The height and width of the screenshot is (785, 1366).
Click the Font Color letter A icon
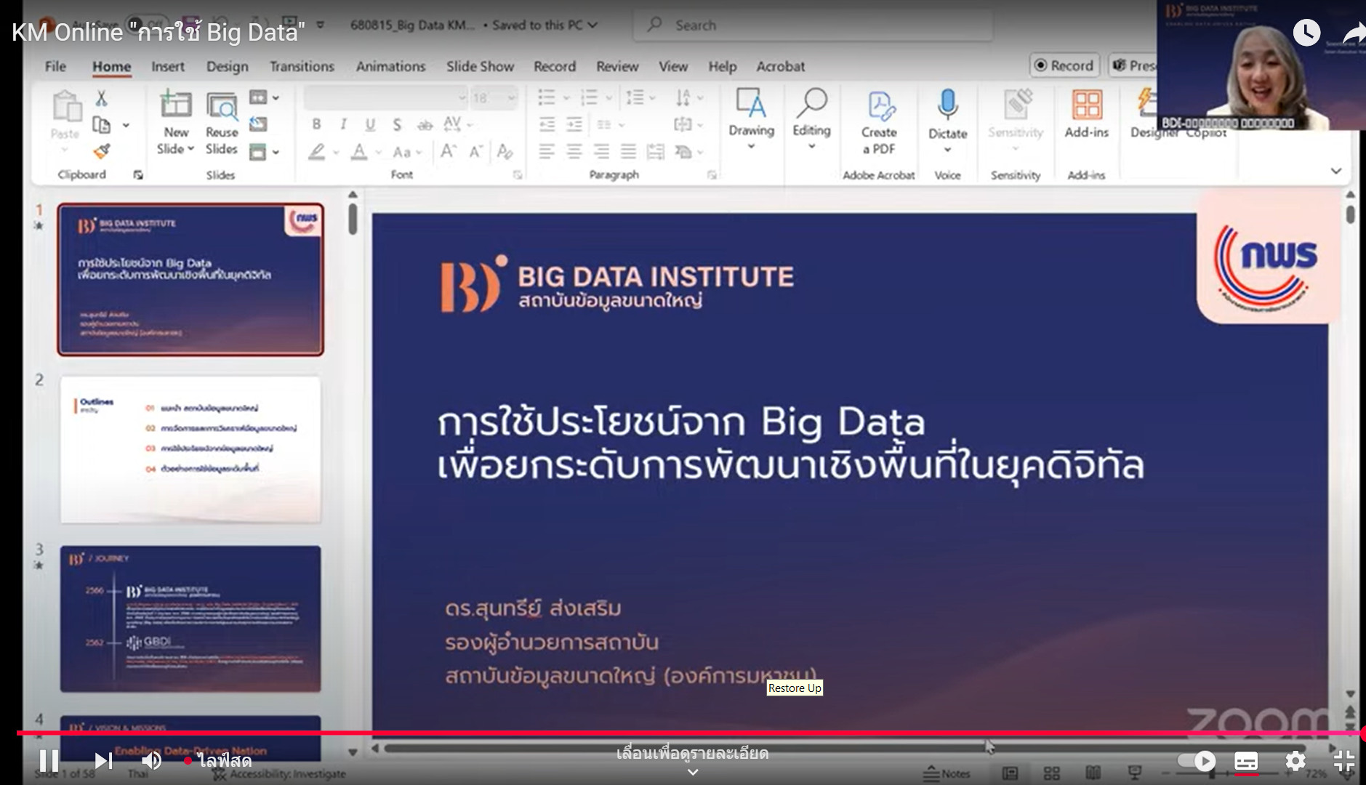pyautogui.click(x=359, y=152)
